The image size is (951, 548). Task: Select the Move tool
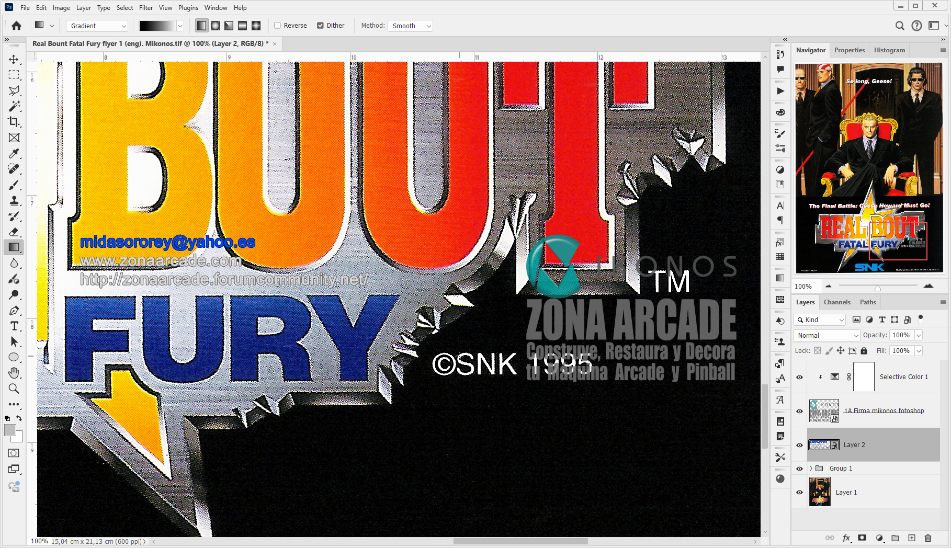14,59
